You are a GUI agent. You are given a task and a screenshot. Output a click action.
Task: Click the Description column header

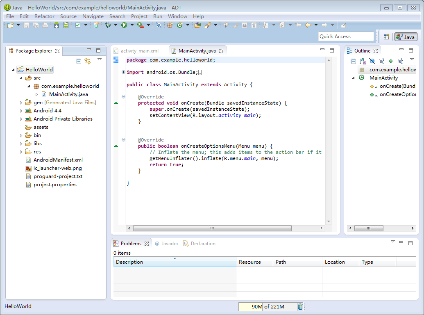pos(175,262)
